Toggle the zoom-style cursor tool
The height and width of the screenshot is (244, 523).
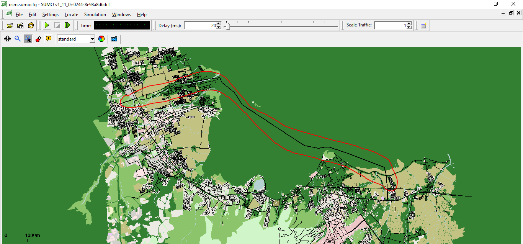pyautogui.click(x=28, y=39)
